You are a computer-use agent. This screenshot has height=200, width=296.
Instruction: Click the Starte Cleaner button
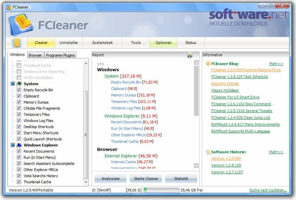146,179
